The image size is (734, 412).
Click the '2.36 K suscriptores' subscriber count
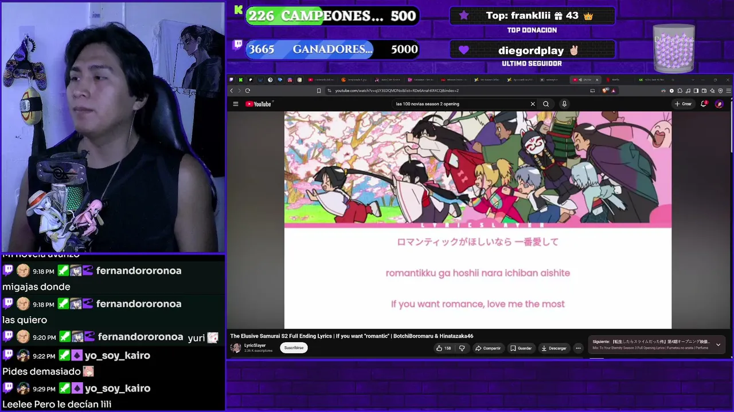click(259, 351)
